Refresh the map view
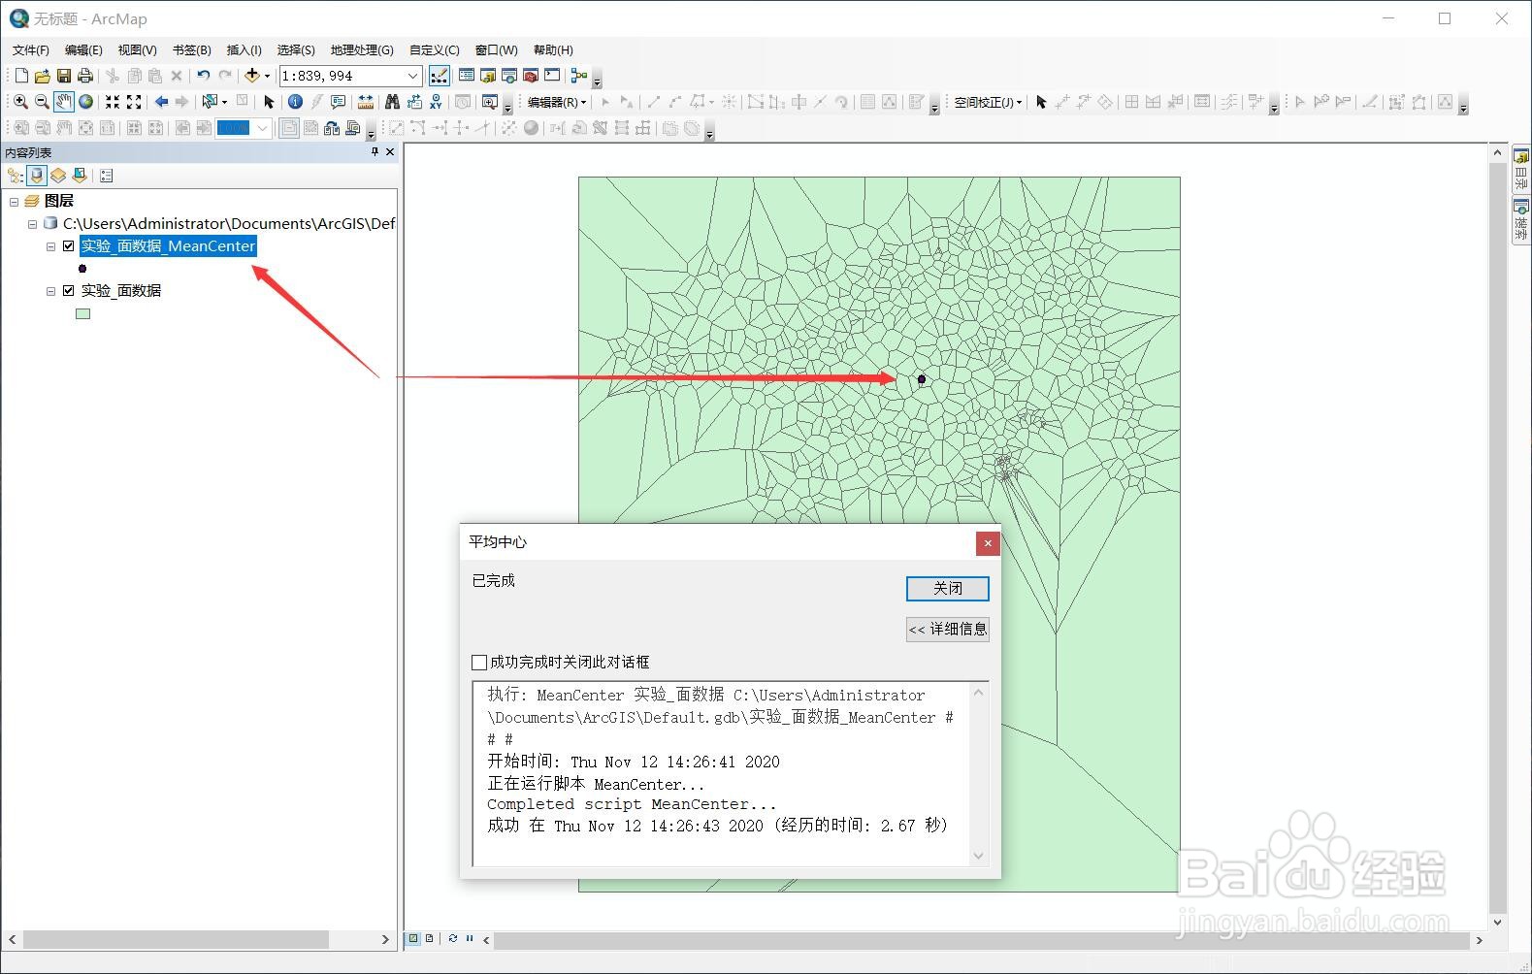The image size is (1532, 974). click(452, 938)
